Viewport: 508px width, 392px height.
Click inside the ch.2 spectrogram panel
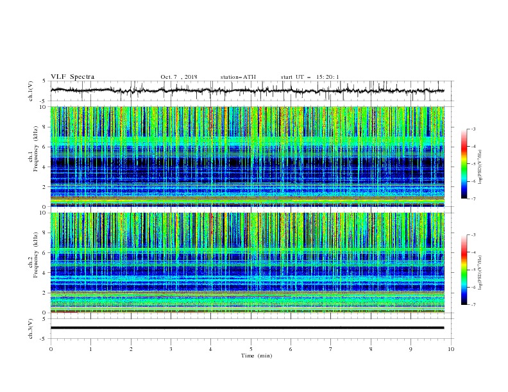248,263
